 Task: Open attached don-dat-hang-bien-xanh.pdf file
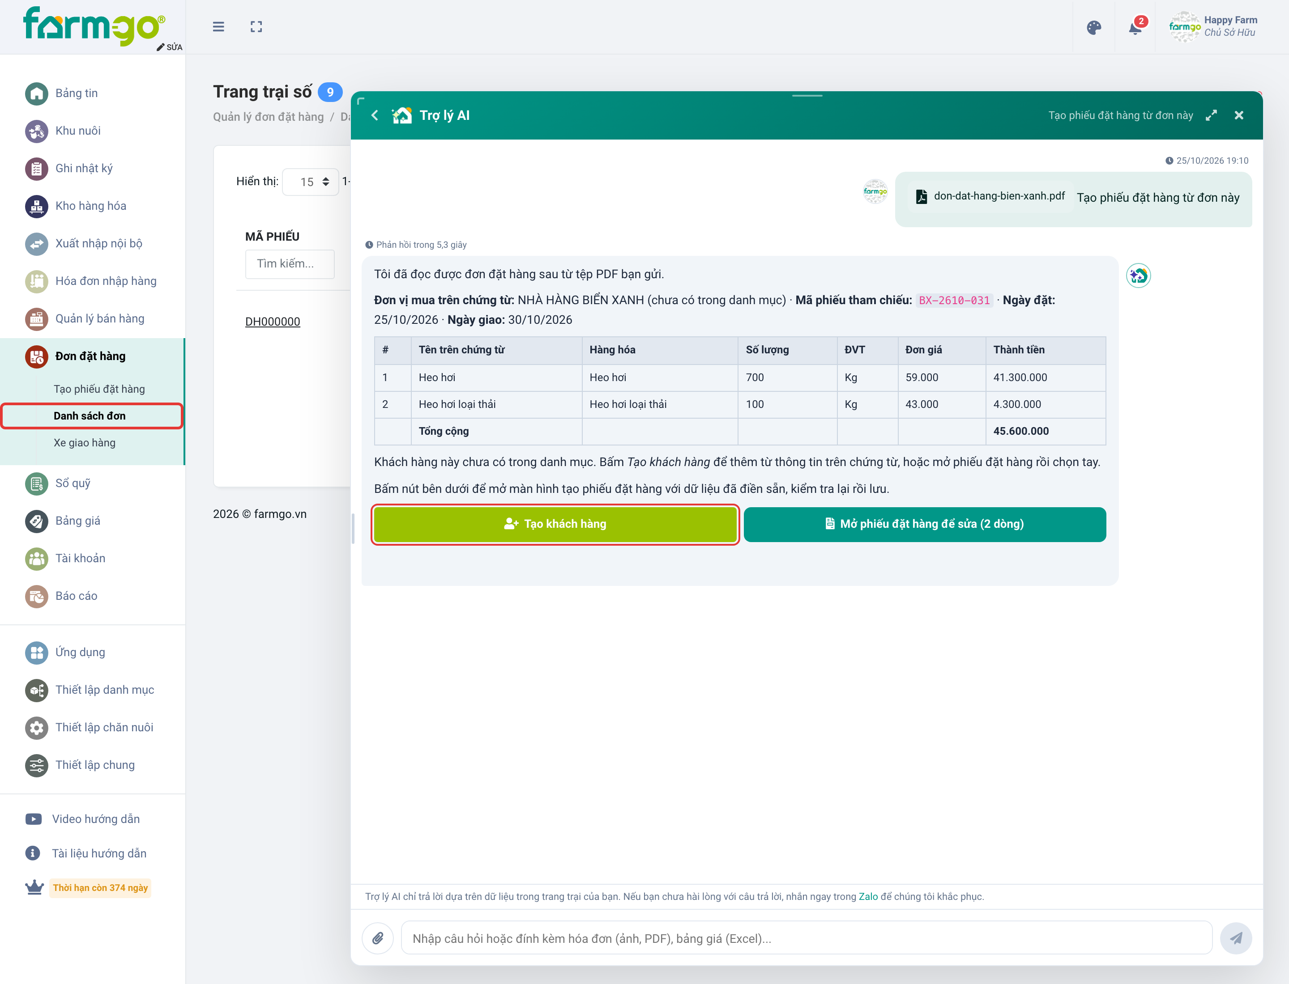pos(990,196)
